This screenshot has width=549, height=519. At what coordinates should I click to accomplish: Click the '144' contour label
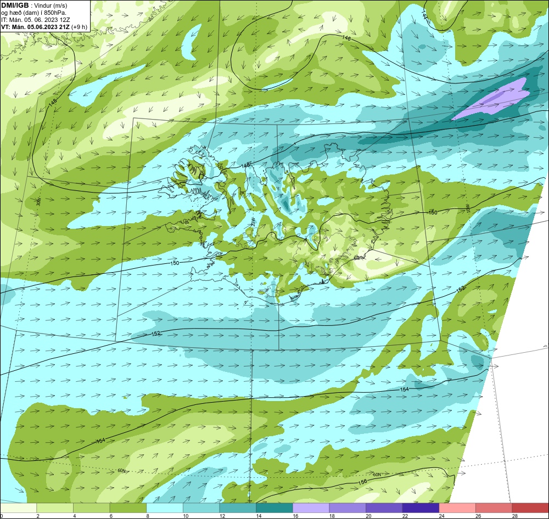pos(424,15)
